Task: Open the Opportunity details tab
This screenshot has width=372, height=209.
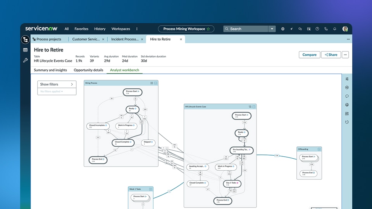Action: click(x=88, y=70)
